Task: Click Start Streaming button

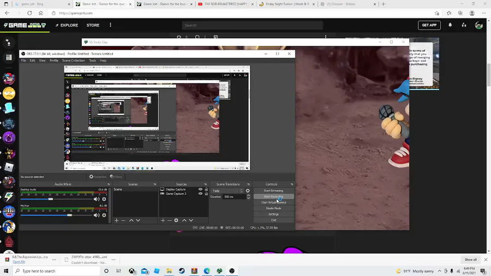Action: (273, 190)
